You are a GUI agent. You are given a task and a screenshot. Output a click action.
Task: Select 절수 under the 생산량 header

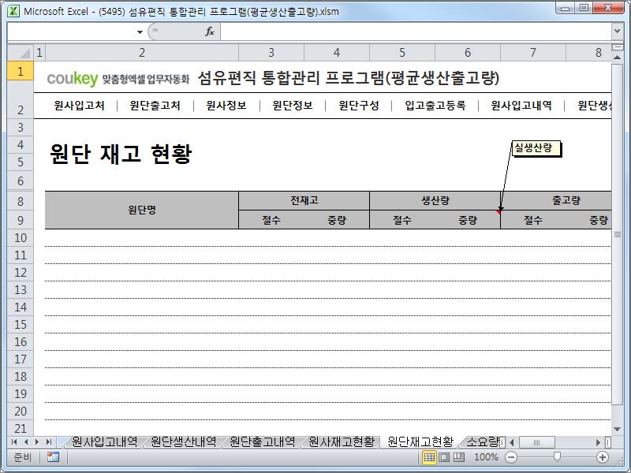pos(402,220)
